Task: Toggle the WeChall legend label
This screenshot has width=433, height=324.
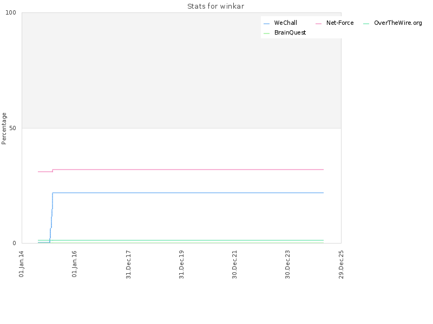Action: tap(286, 23)
